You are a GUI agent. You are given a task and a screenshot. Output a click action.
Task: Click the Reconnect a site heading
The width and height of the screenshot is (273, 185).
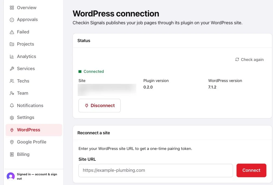94,133
